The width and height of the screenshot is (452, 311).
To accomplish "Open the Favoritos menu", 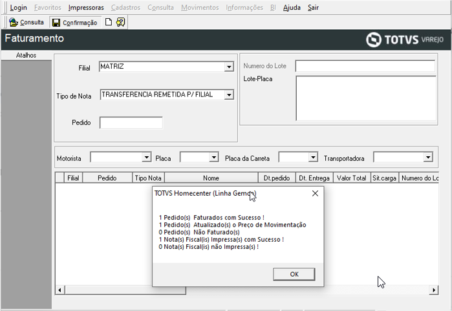I will [48, 8].
